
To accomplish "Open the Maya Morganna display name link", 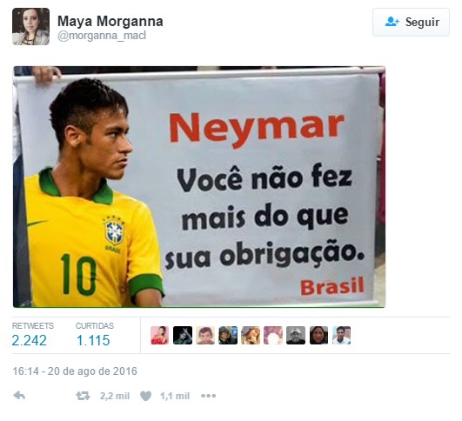I will point(110,21).
